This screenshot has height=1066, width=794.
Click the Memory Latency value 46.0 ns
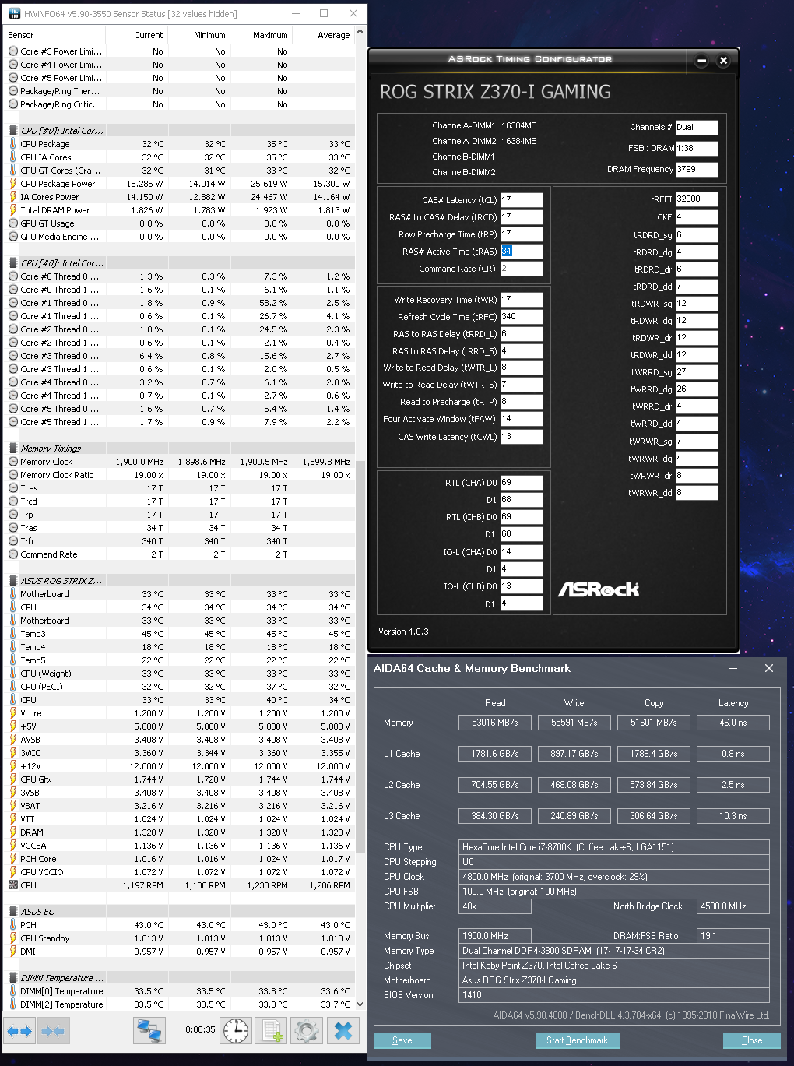coord(733,723)
